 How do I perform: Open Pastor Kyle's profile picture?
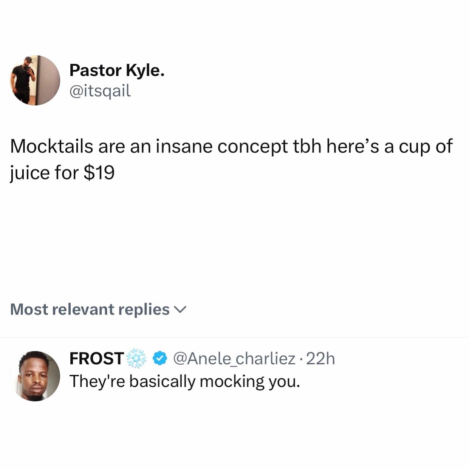(35, 80)
